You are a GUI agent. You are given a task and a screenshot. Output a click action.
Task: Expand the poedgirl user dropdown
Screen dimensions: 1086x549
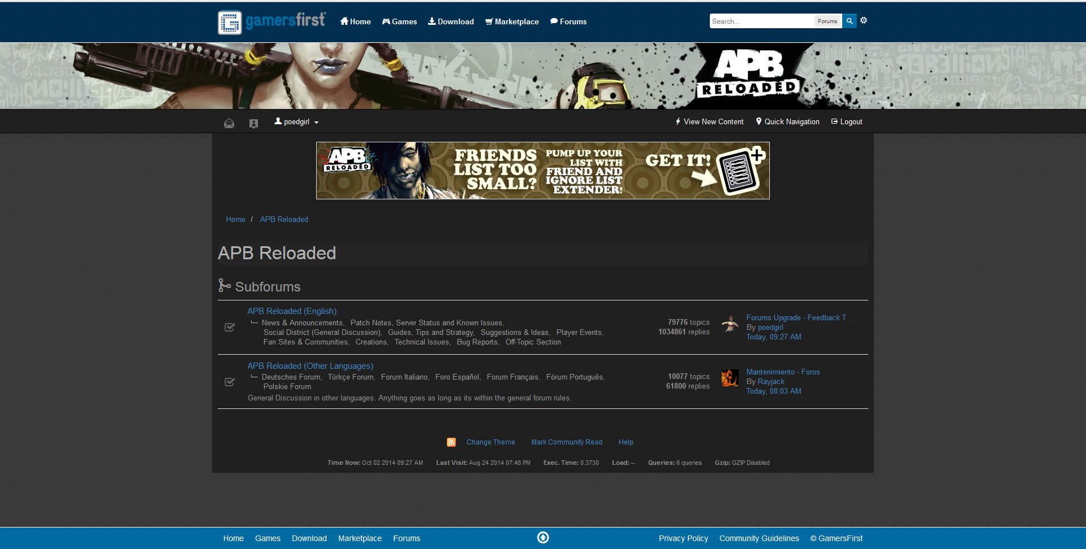pos(296,121)
